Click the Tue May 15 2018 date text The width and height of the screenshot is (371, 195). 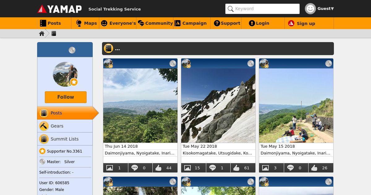click(x=278, y=146)
